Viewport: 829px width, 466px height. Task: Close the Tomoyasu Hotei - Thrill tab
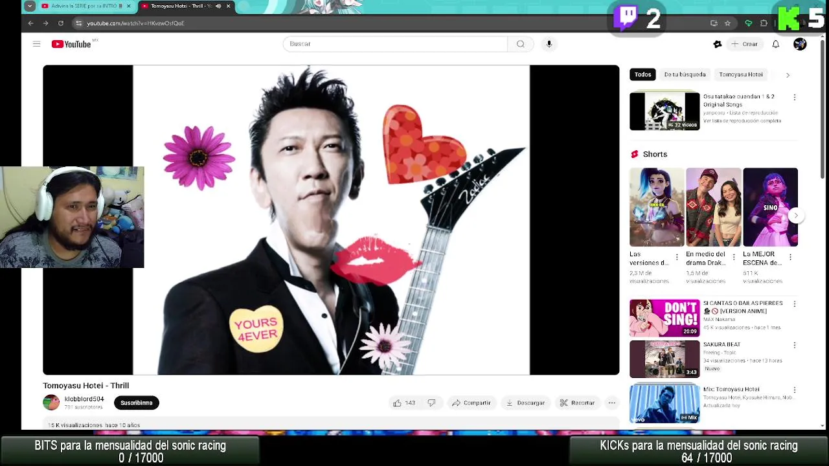[228, 6]
